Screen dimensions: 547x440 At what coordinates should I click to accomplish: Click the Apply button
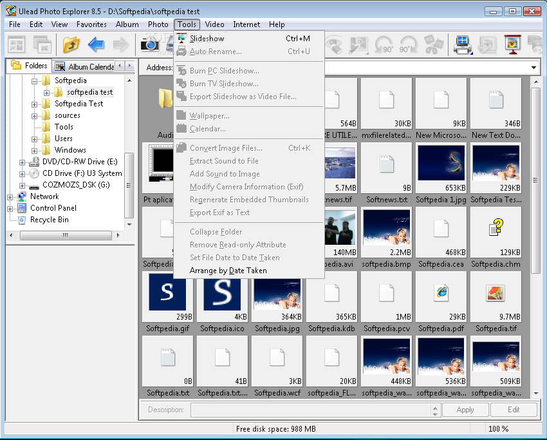point(465,410)
